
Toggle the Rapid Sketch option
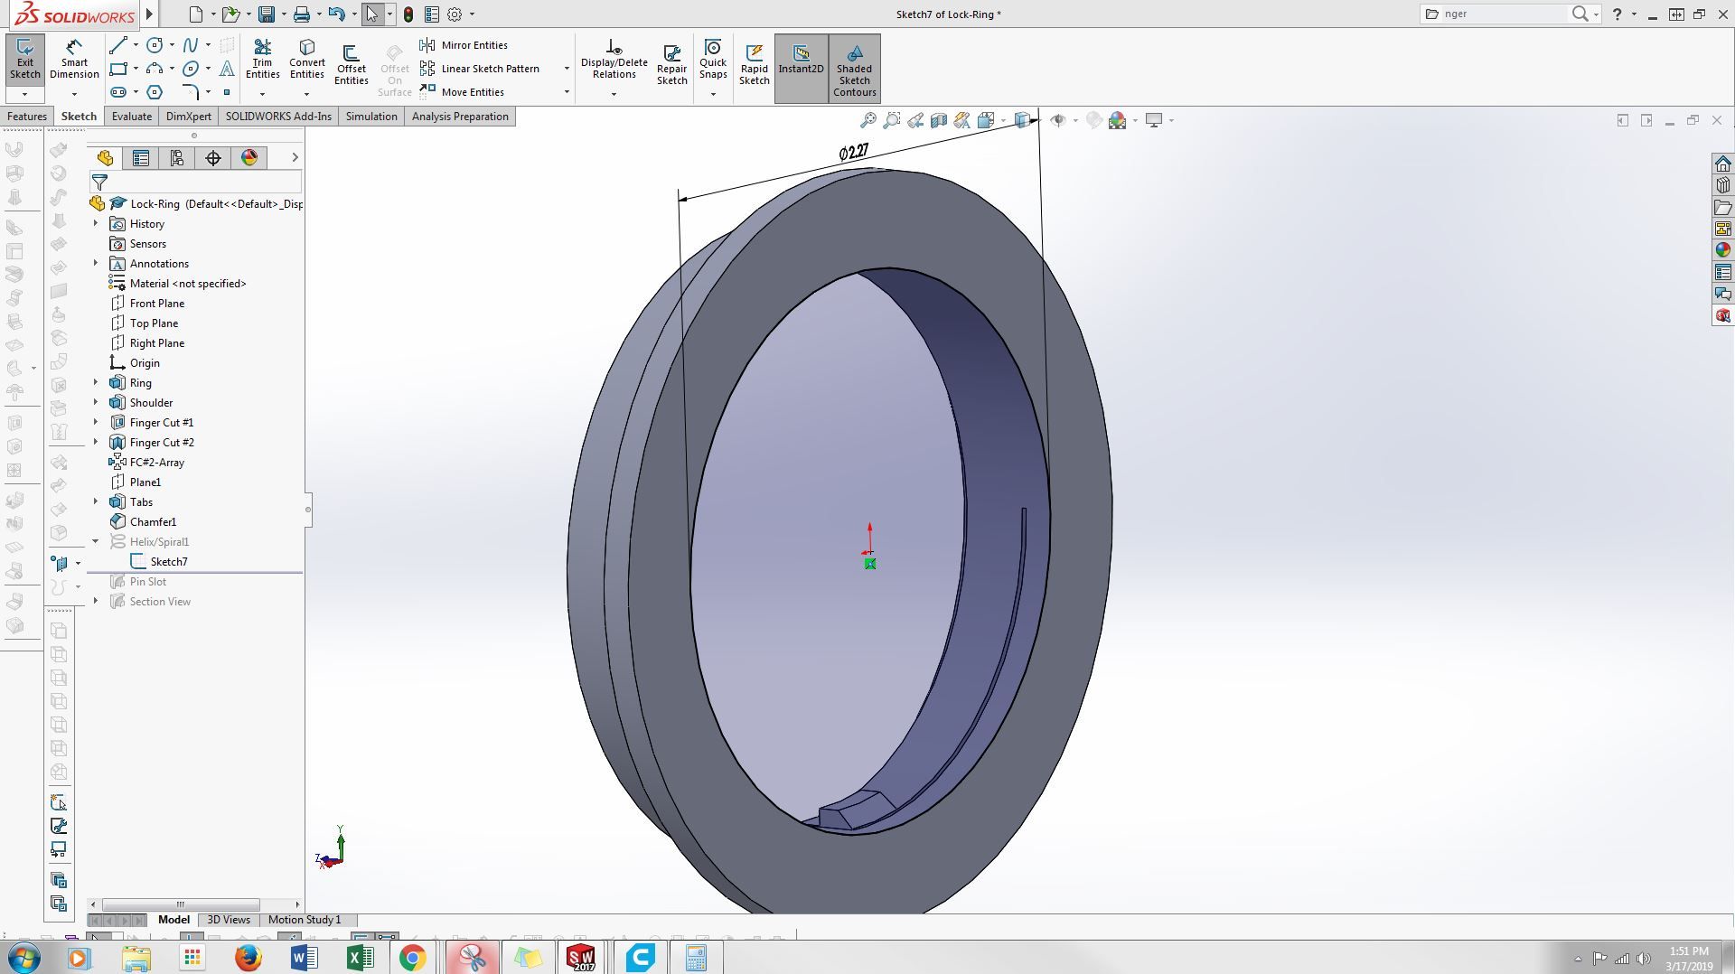tap(755, 65)
